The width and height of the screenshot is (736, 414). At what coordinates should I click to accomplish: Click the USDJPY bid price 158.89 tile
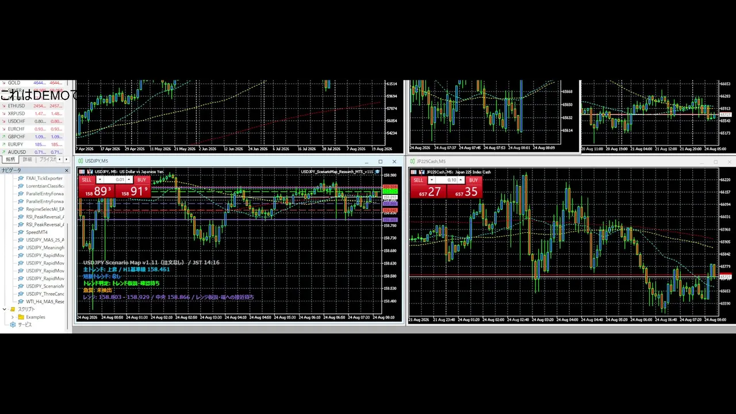97,191
